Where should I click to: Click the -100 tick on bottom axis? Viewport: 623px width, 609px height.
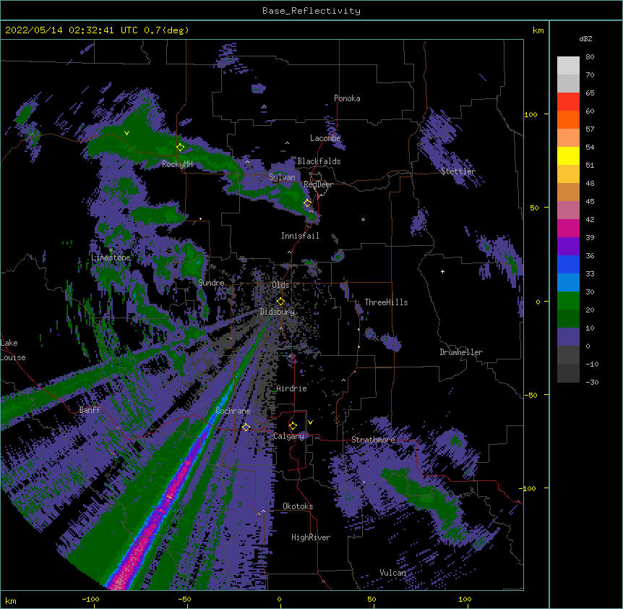pyautogui.click(x=90, y=599)
